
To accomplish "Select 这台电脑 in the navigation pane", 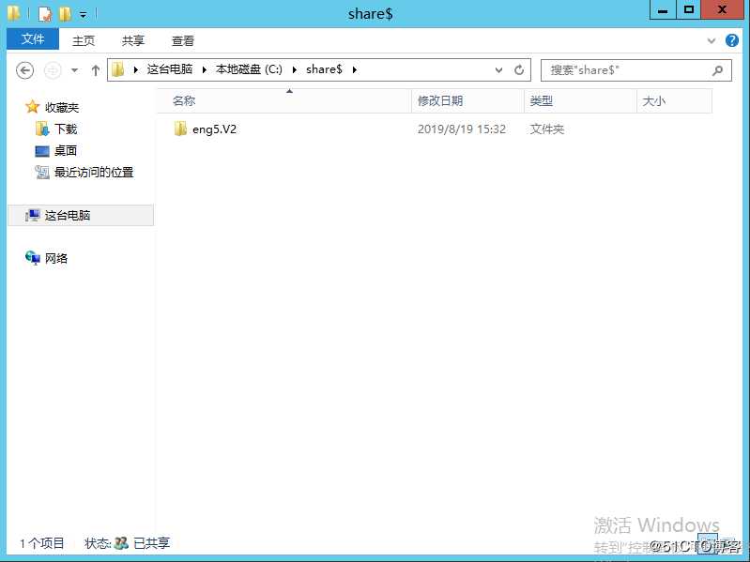I will [x=68, y=215].
